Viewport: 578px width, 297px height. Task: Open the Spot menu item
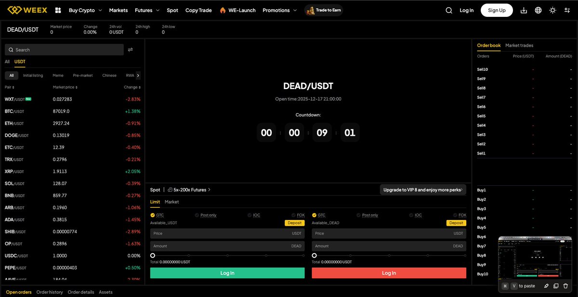pyautogui.click(x=172, y=10)
